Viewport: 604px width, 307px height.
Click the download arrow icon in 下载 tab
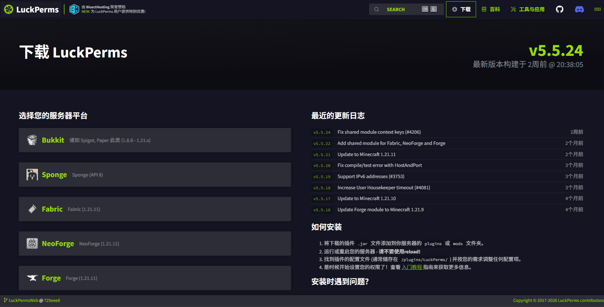click(454, 9)
